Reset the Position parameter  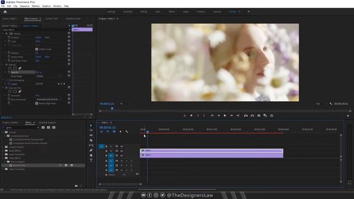pos(69,37)
